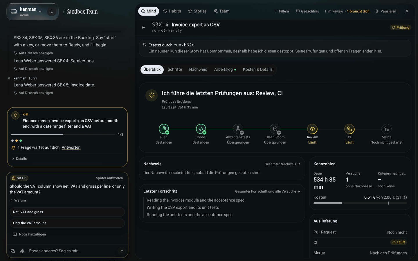Open the Code step icon in the pipeline
The image size is (418, 261).
tap(201, 129)
